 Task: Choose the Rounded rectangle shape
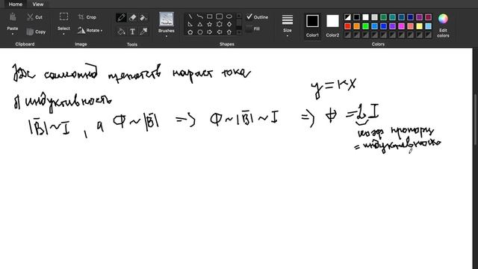pyautogui.click(x=219, y=16)
